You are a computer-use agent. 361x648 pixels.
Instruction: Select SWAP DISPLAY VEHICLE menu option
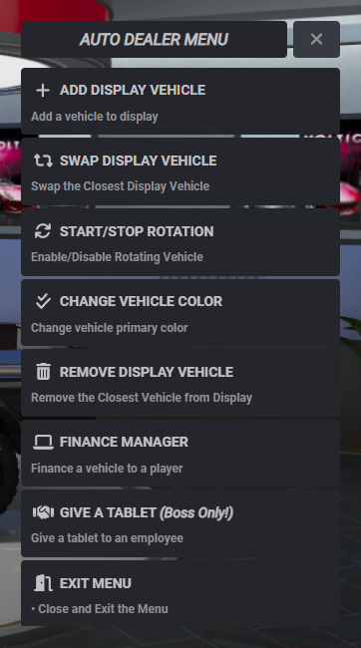point(180,171)
